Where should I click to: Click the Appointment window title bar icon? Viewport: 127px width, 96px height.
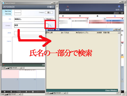(x=3, y=3)
